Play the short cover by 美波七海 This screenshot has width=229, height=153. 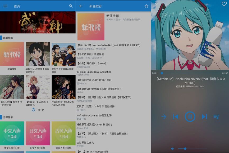(x=113, y=117)
